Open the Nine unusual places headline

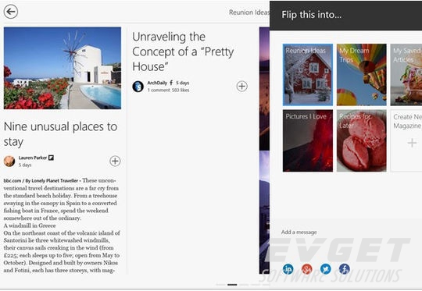coord(60,134)
